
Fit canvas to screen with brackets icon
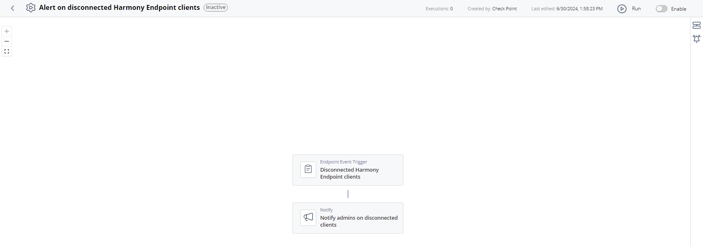[7, 51]
